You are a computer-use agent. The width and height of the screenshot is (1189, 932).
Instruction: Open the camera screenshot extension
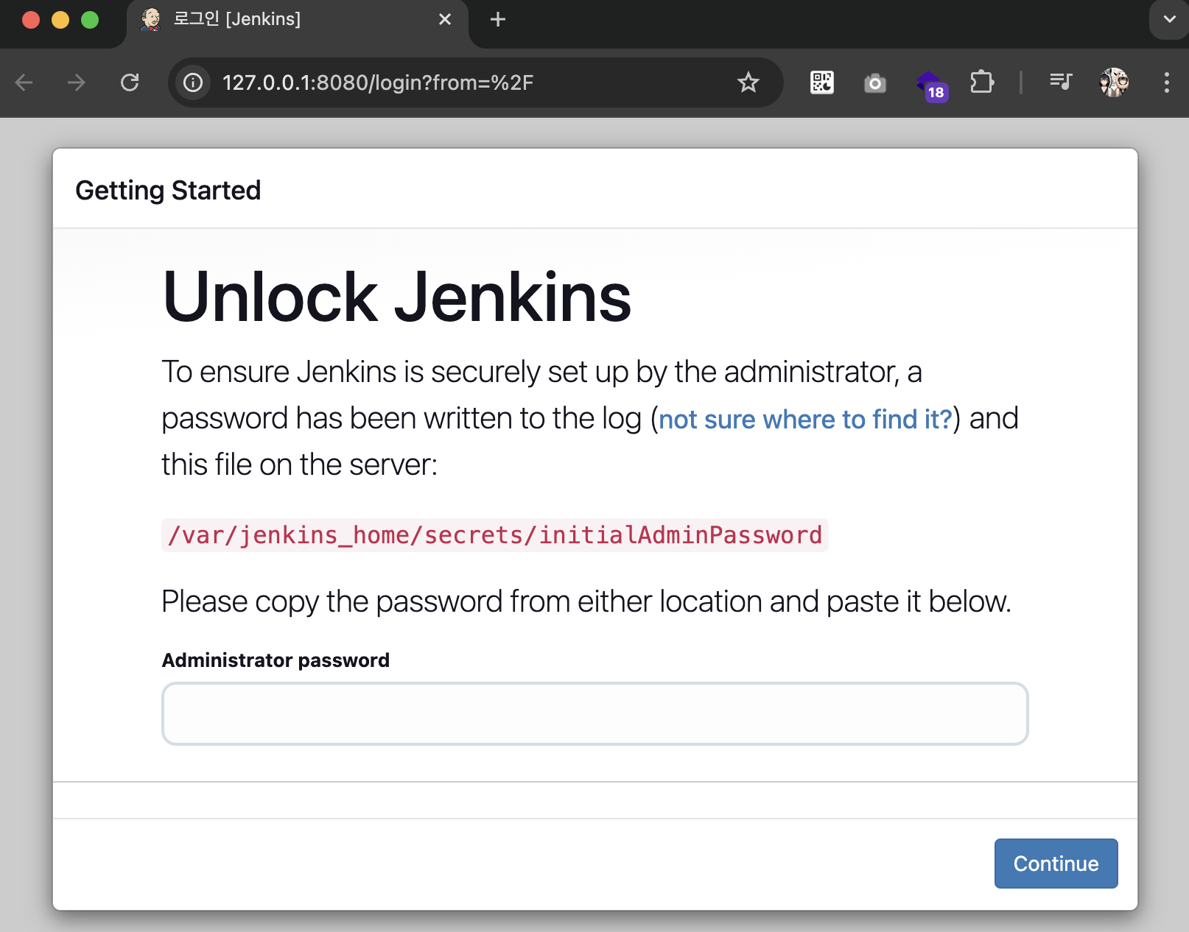874,83
